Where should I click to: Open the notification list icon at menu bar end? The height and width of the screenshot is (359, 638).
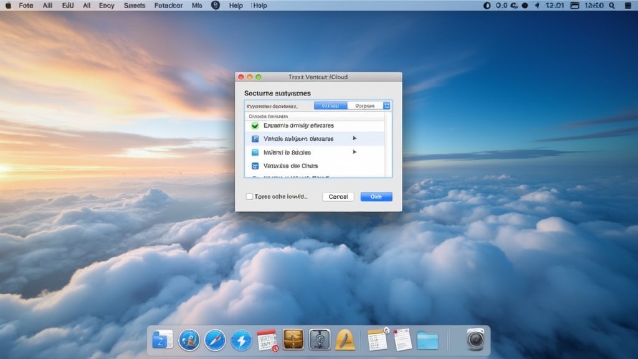(628, 5)
